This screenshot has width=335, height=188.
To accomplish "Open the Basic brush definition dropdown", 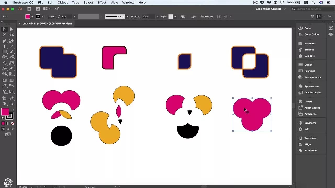I will 127,16.
